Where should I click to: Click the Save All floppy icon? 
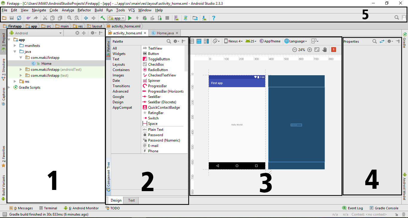point(12,18)
